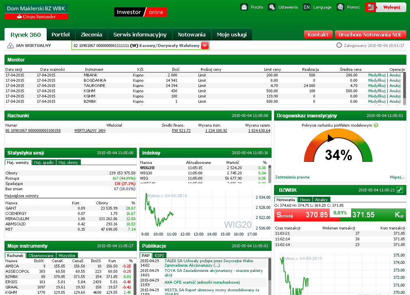Click the Jan Wirtualny user icon
The image size is (410, 295).
tap(11, 46)
